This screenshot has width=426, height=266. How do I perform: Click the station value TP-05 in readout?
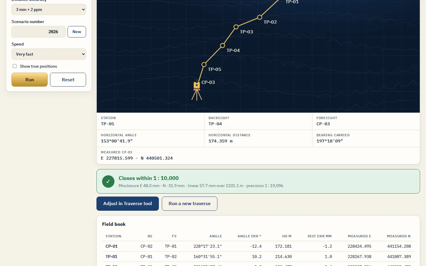pos(107,124)
